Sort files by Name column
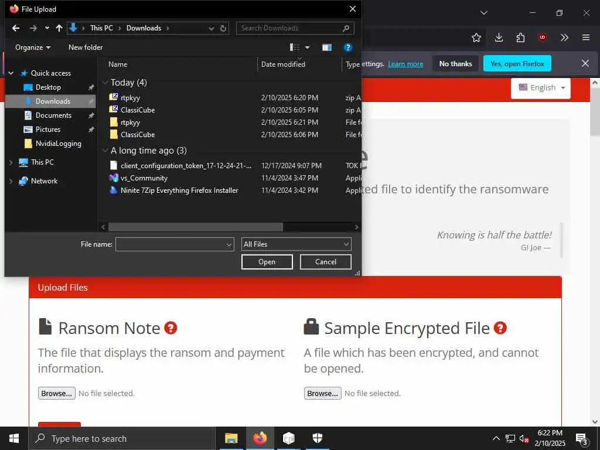Viewport: 600px width, 450px height. (118, 64)
